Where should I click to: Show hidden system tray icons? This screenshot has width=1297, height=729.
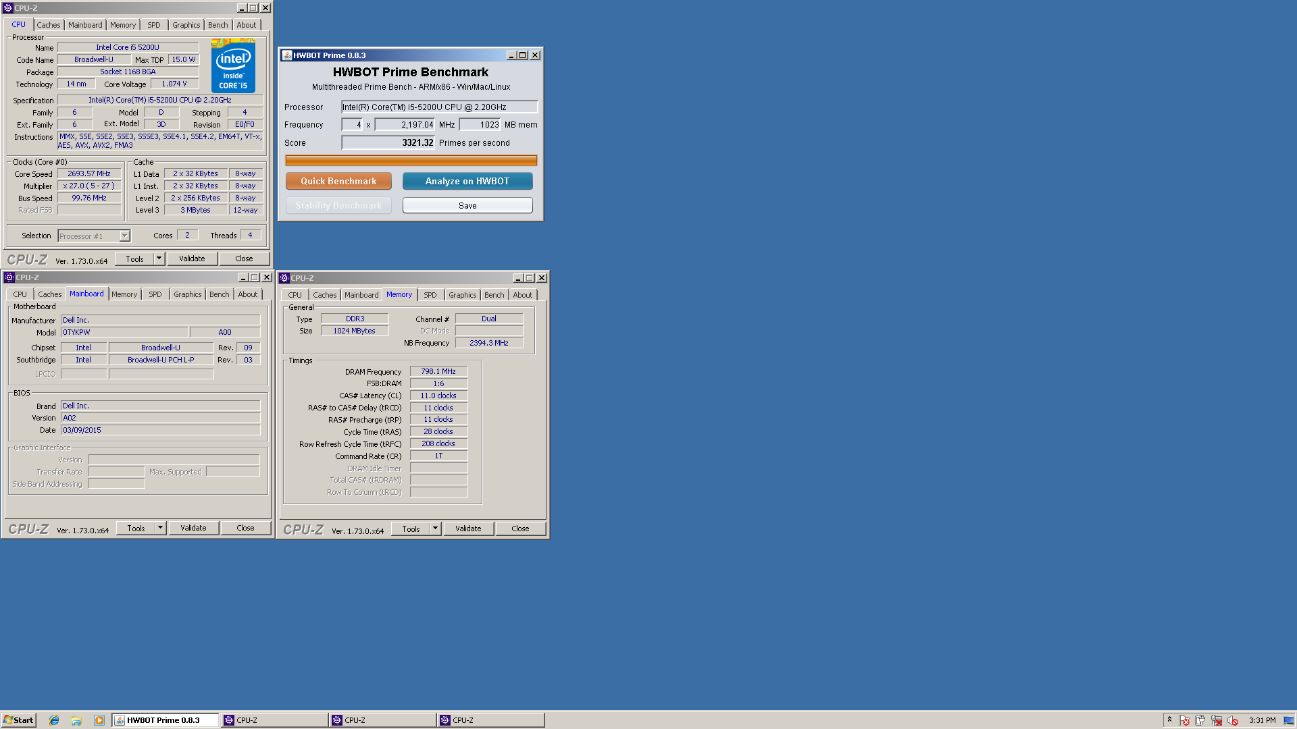[x=1169, y=720]
